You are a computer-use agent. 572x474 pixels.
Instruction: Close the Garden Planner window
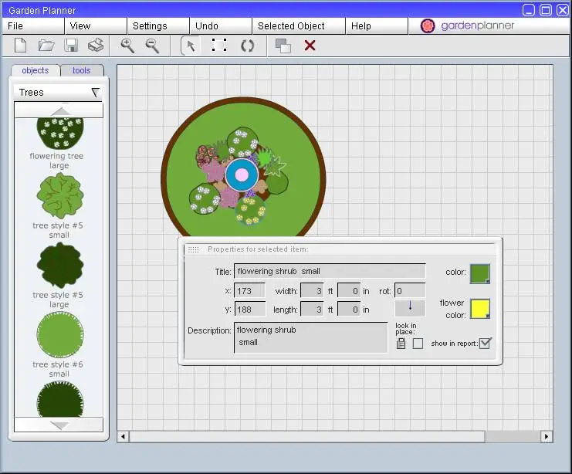click(563, 10)
